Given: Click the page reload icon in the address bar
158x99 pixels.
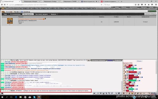Looking at the screenshot, I should click(x=102, y=5).
